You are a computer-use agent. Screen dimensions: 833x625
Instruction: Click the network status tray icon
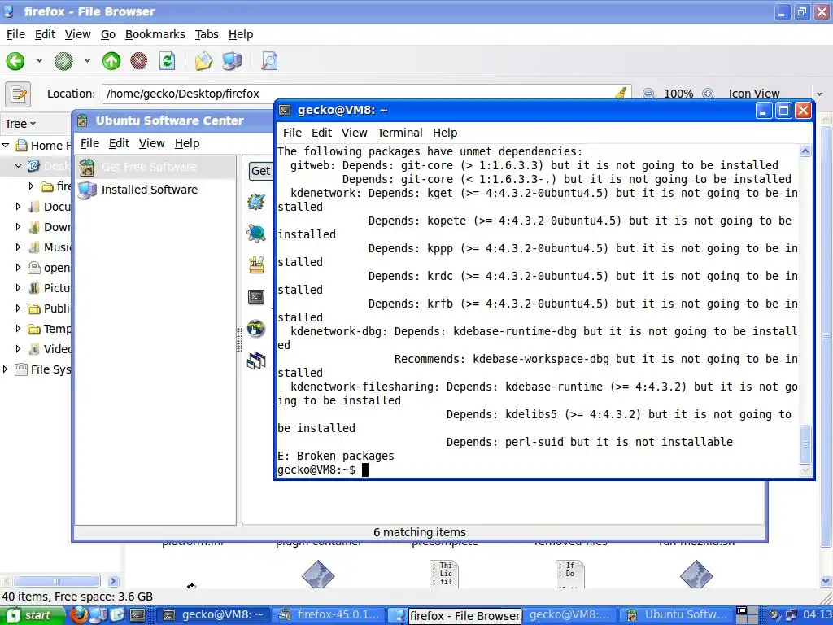tap(791, 615)
